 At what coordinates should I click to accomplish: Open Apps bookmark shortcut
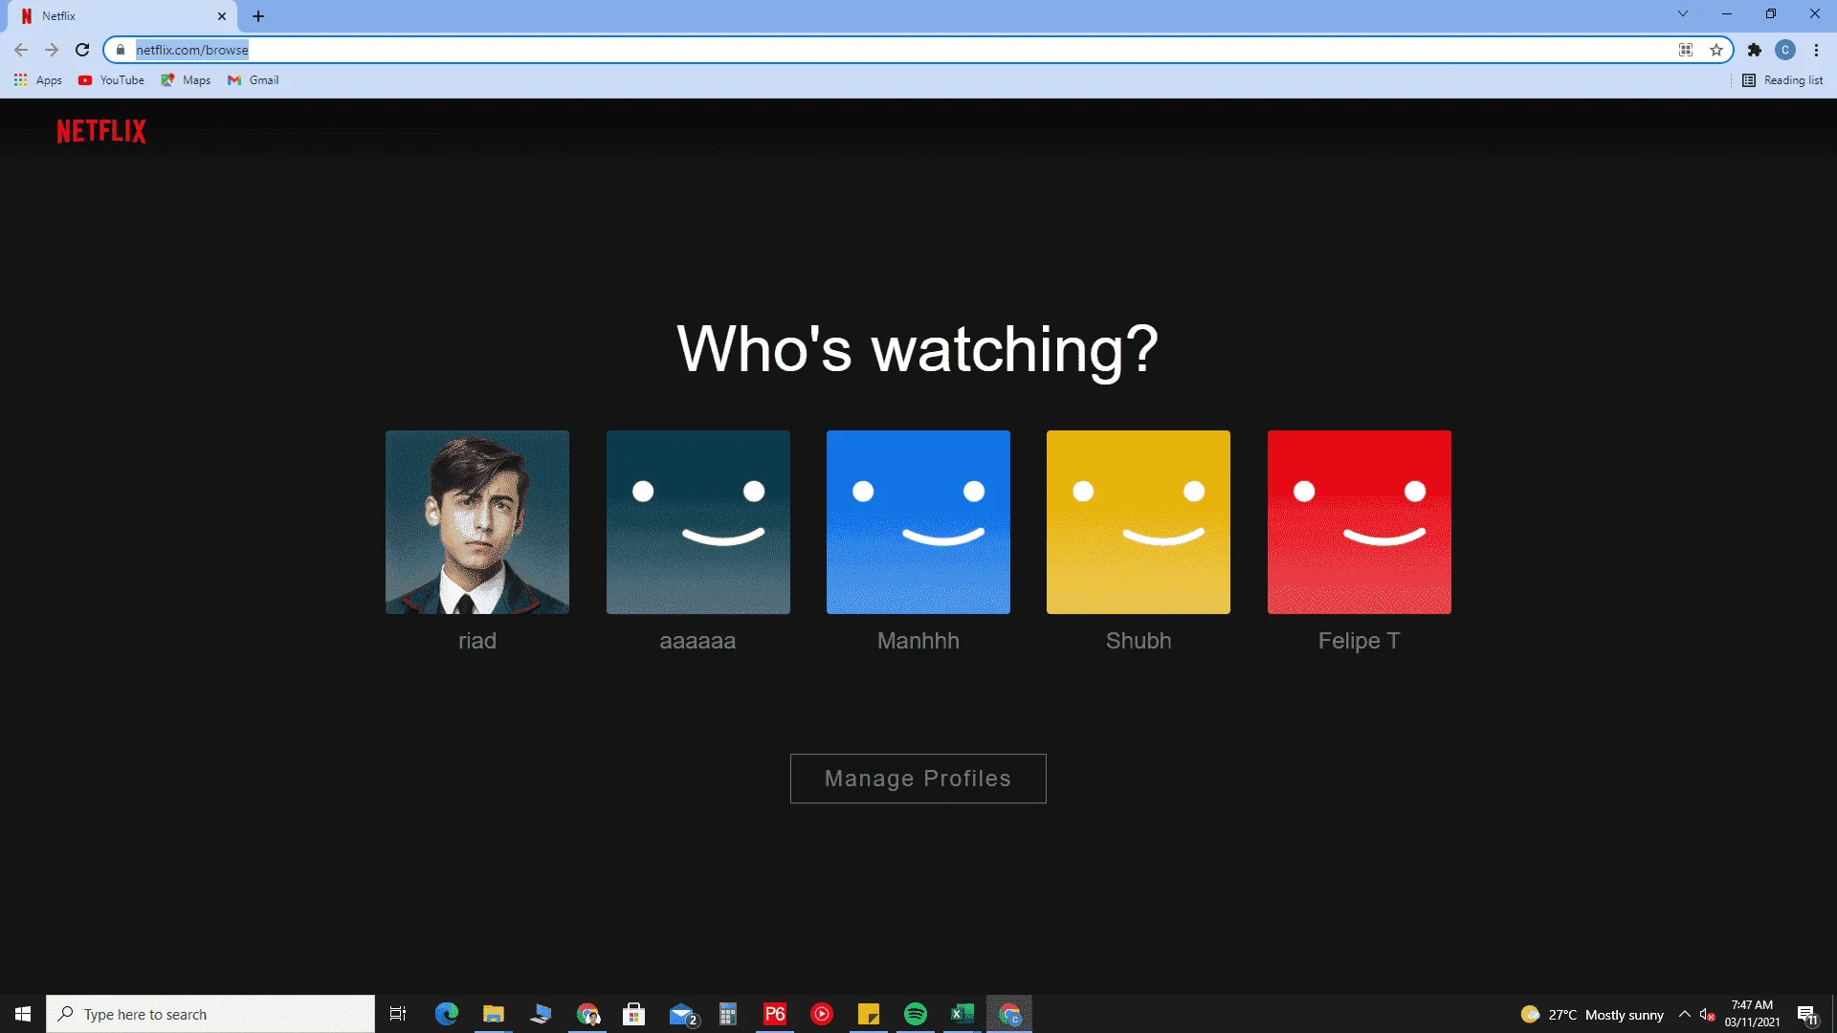pos(38,80)
